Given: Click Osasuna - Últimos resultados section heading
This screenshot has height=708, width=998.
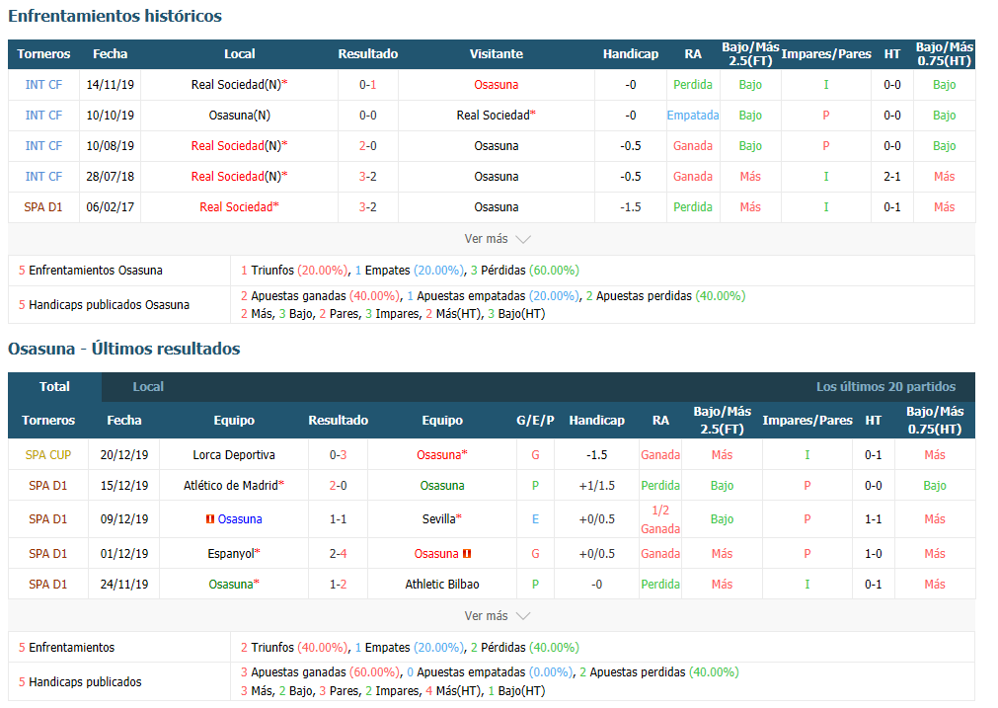Looking at the screenshot, I should [124, 349].
